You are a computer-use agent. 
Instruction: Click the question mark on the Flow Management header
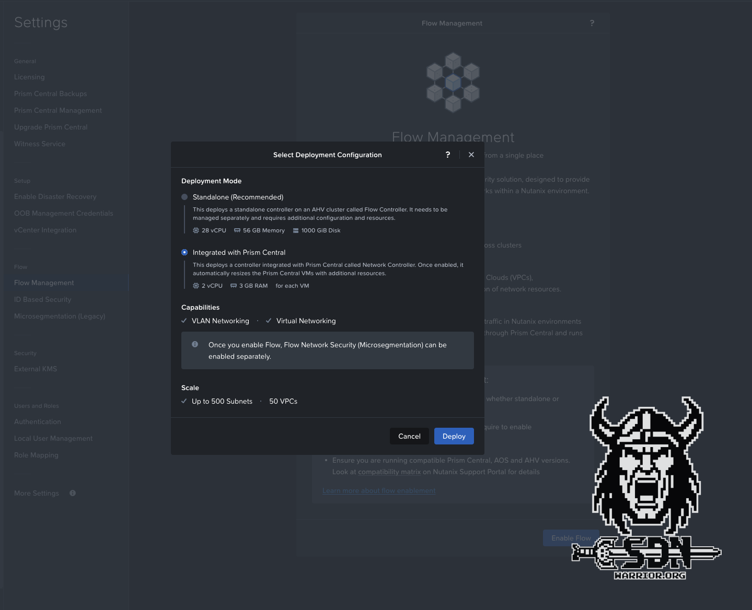click(592, 23)
